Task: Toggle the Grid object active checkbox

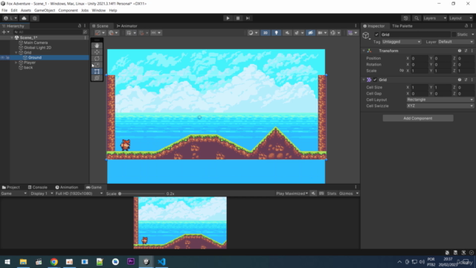Action: pyautogui.click(x=376, y=35)
